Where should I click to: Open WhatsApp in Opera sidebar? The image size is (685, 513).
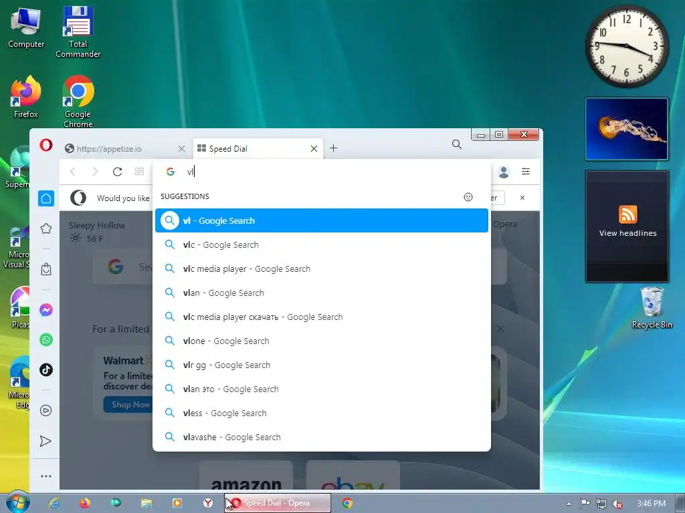[46, 340]
